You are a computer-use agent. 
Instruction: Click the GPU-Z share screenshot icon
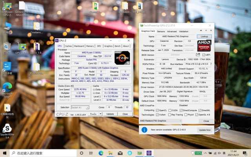(x=198, y=55)
